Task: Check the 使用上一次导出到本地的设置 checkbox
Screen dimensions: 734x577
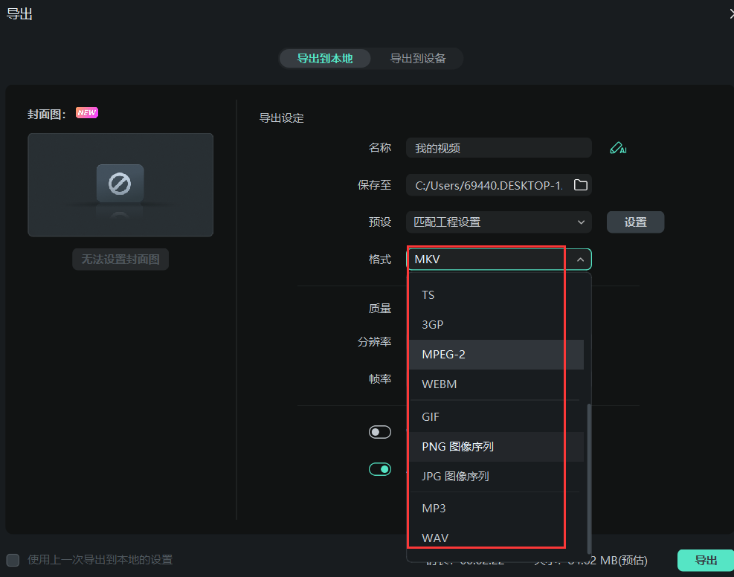Action: (x=12, y=560)
